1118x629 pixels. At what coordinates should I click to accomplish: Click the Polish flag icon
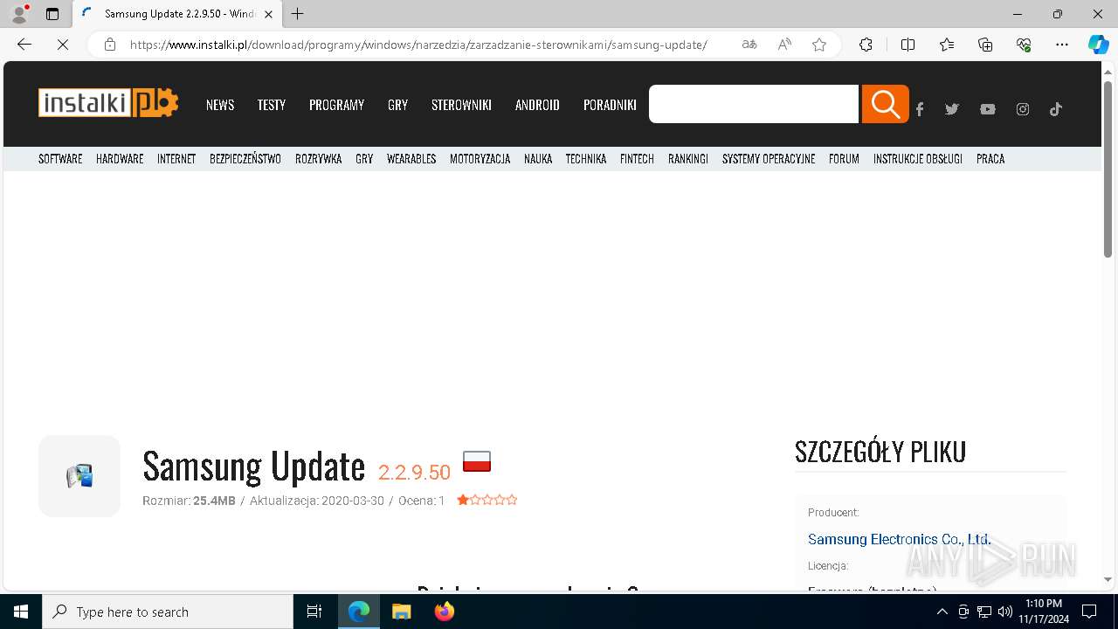coord(477,461)
